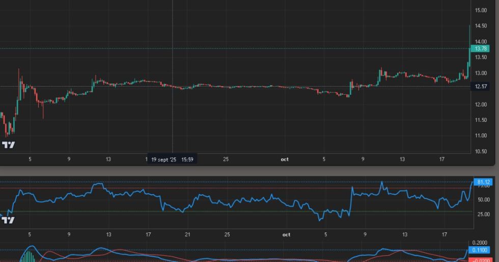Click the 25.00 level on the RSI scale

coord(483,214)
